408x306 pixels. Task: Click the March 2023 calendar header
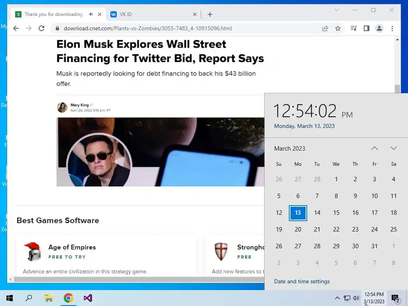290,149
